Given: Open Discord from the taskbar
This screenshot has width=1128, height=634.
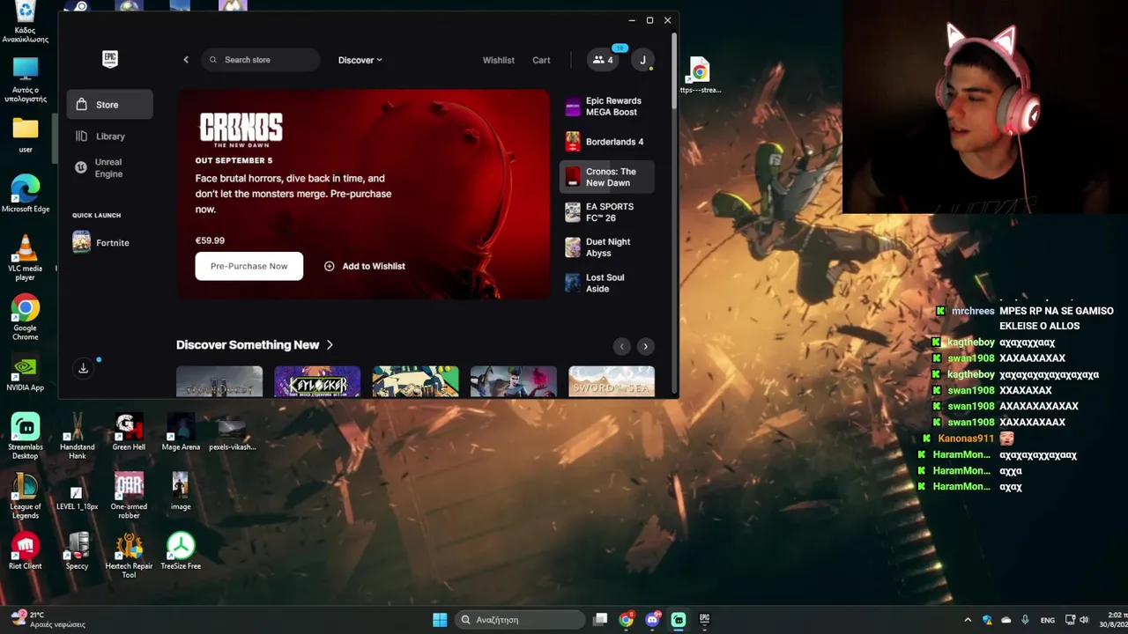Looking at the screenshot, I should click(x=652, y=620).
